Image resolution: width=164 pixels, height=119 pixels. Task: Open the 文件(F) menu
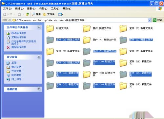click(7, 8)
